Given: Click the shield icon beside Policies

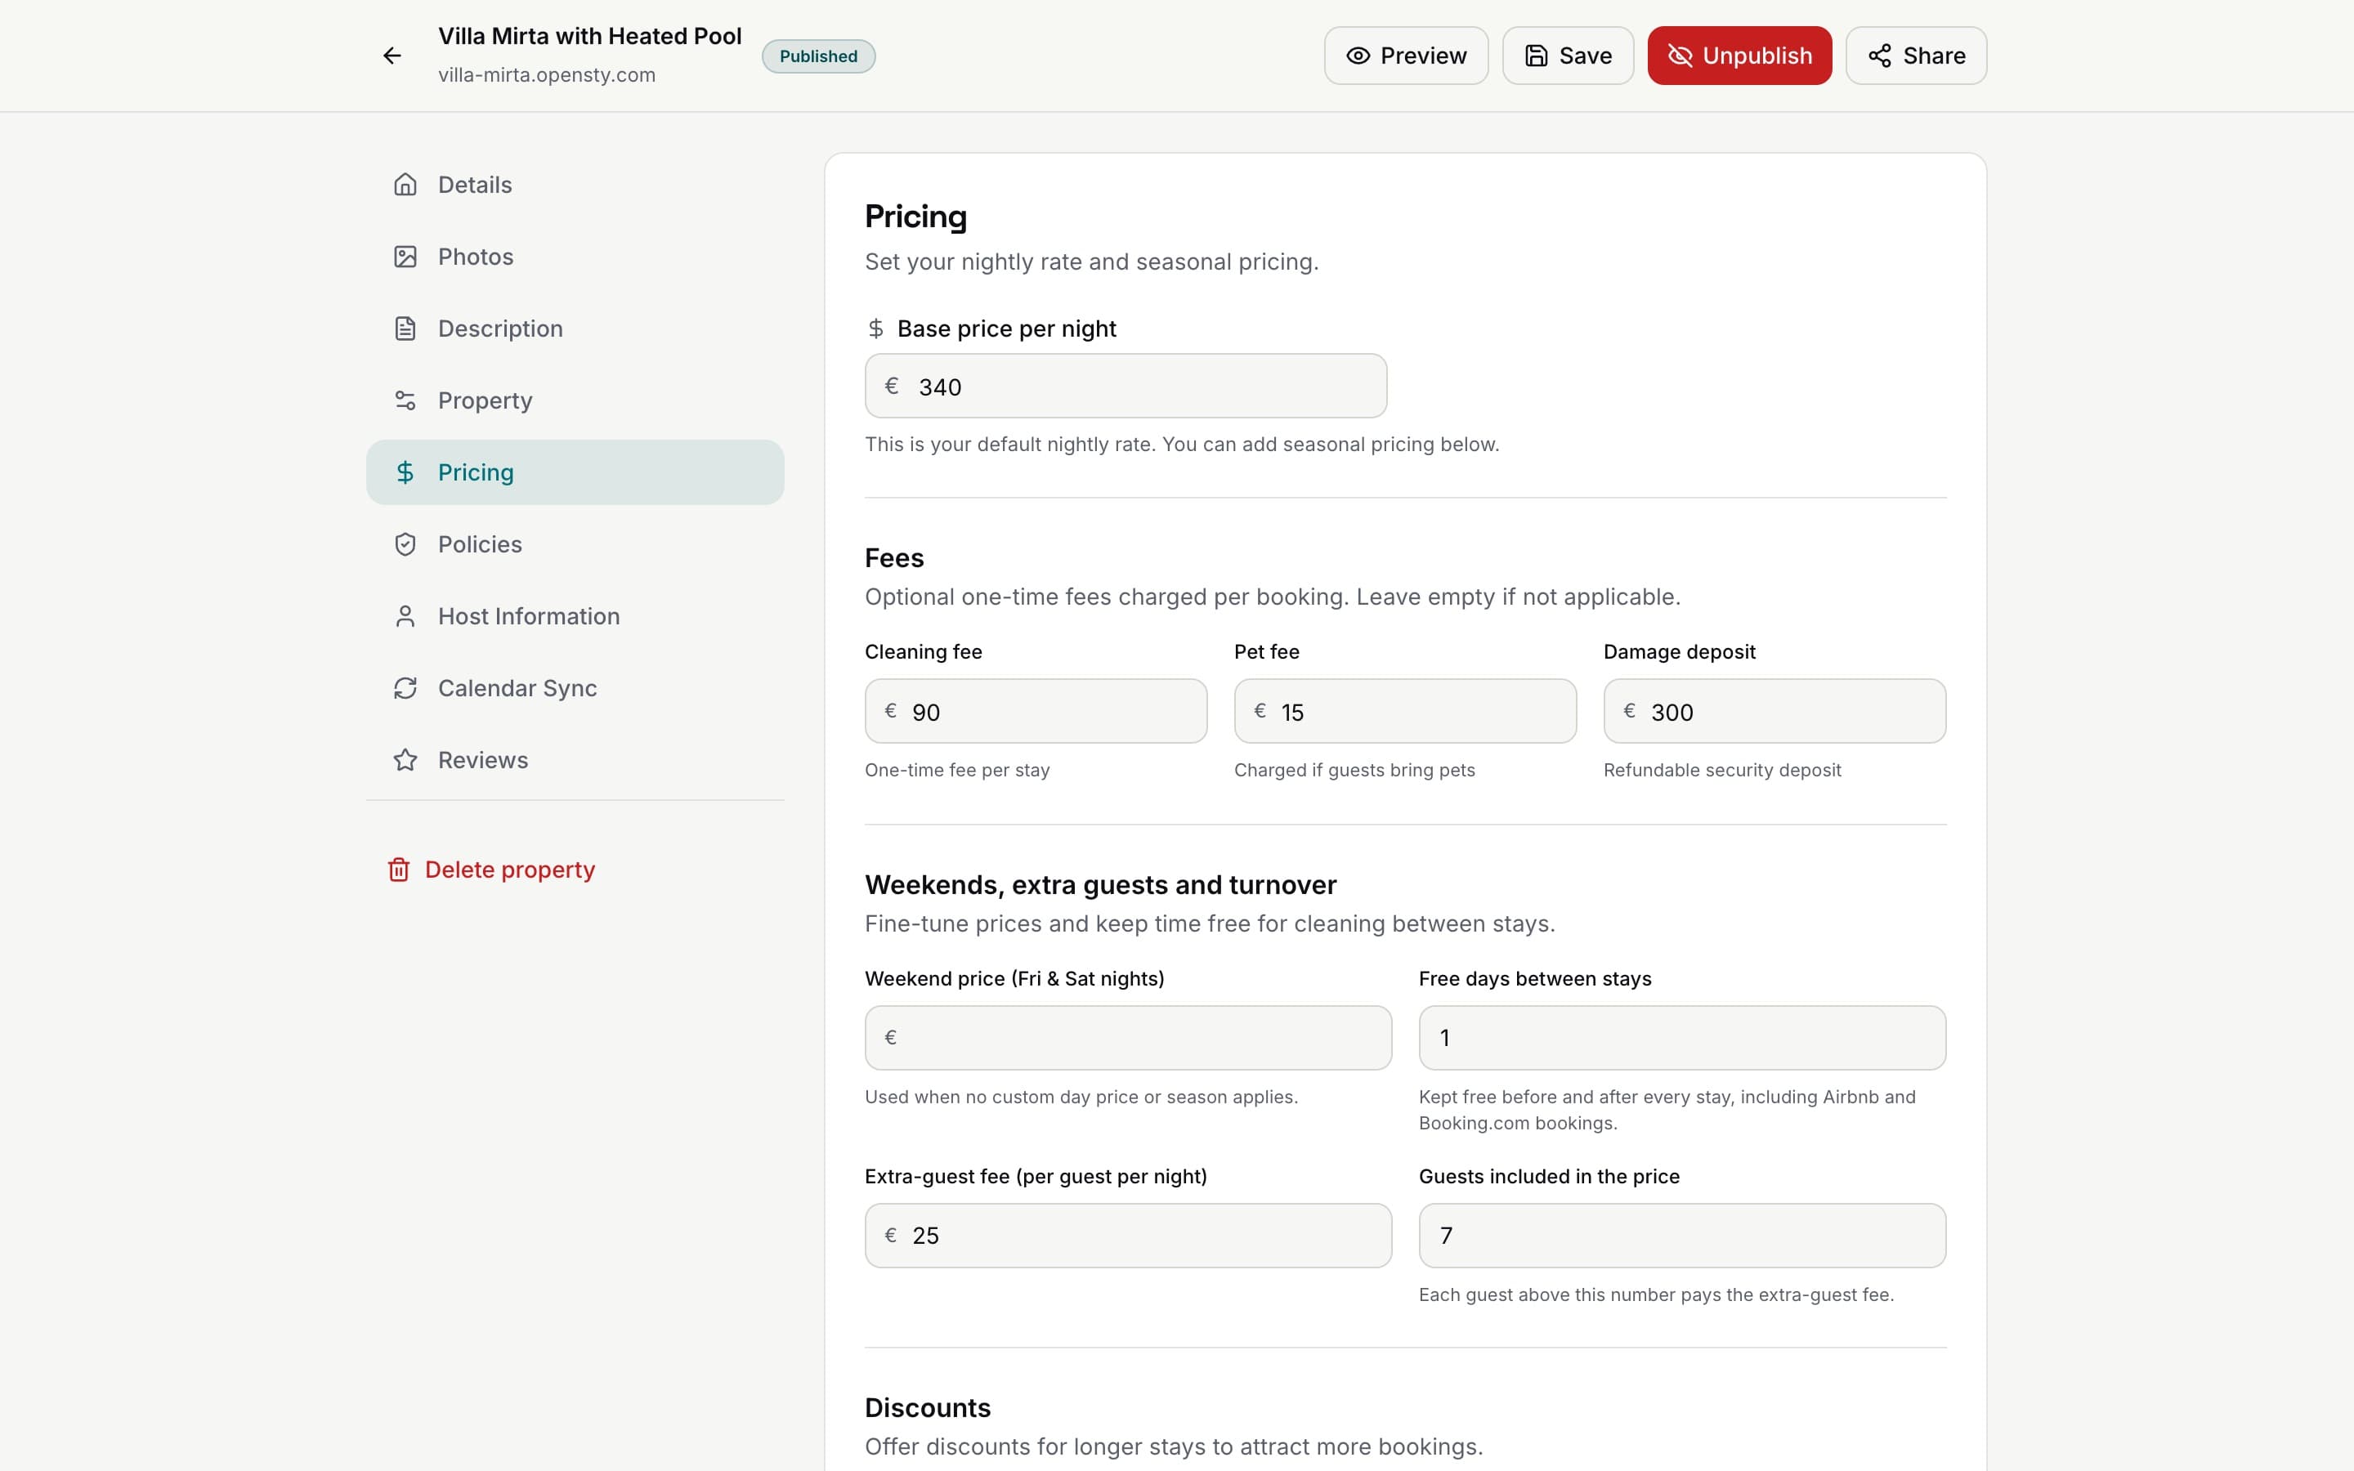Looking at the screenshot, I should click(x=405, y=545).
